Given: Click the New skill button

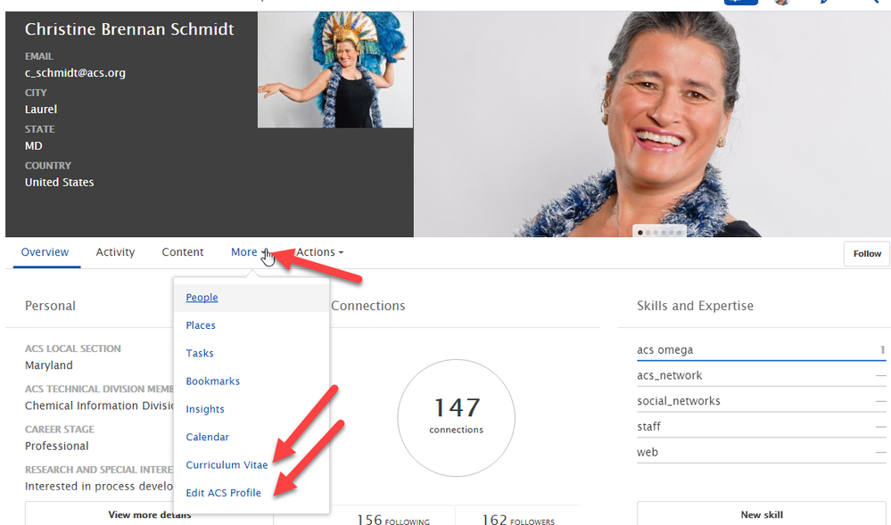Looking at the screenshot, I should tap(763, 514).
